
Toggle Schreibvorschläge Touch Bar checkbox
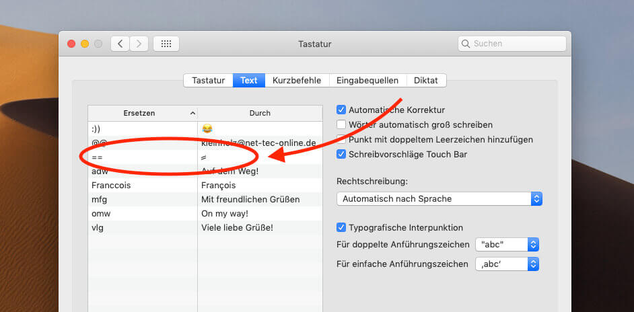341,154
